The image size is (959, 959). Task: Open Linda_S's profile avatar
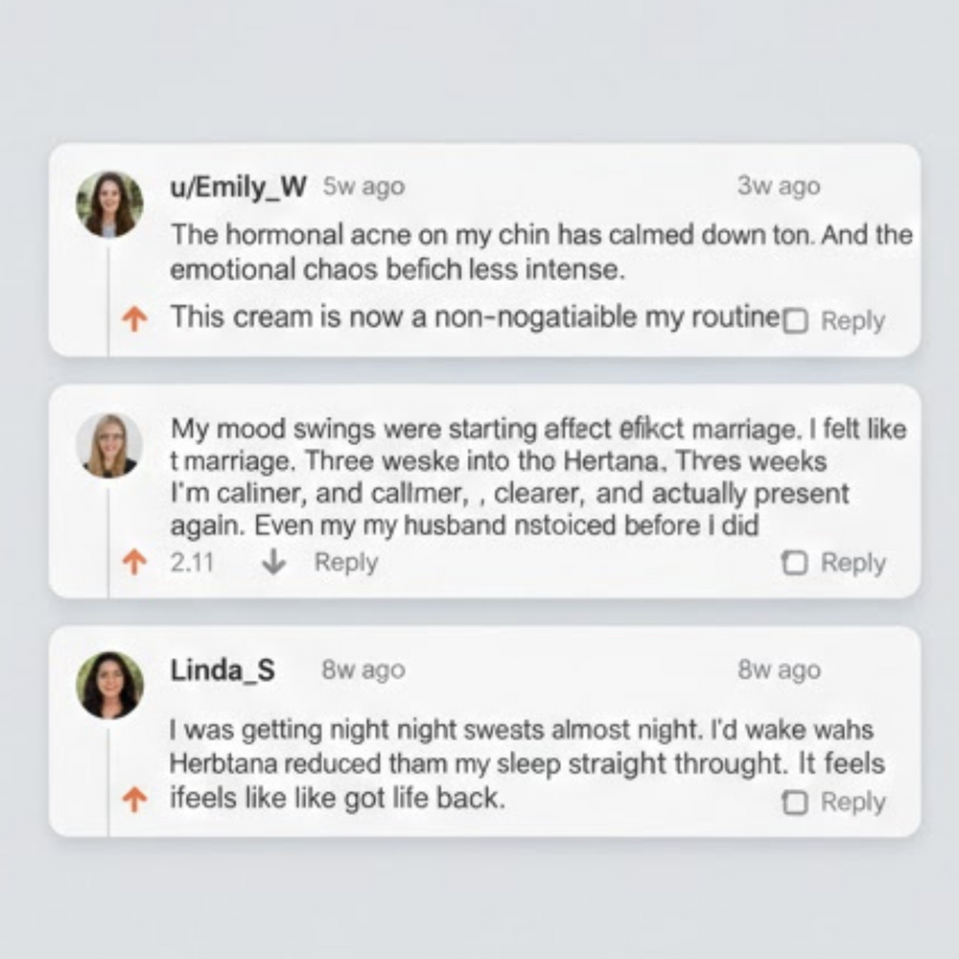click(109, 685)
